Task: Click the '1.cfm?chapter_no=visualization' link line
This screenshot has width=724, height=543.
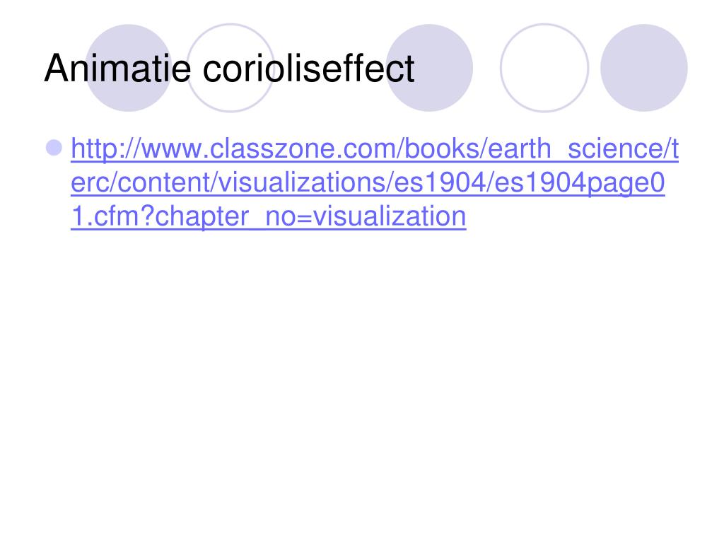Action: pyautogui.click(x=268, y=216)
